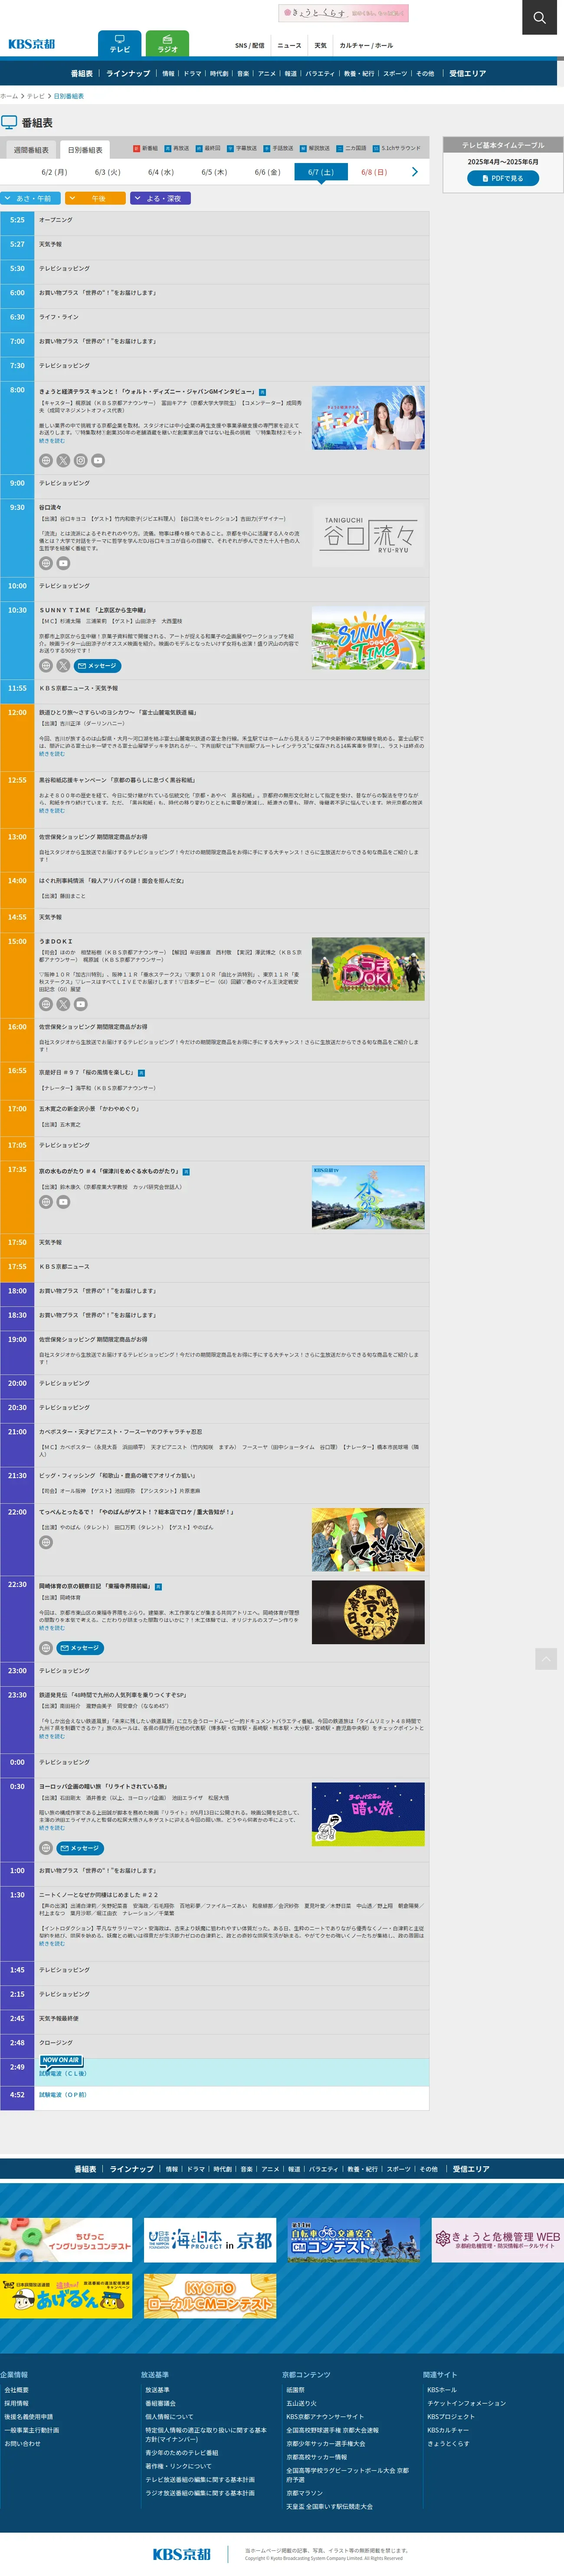The image size is (564, 2576).
Task: Open the 日別番組表 breadcrumb link
Action: point(69,96)
